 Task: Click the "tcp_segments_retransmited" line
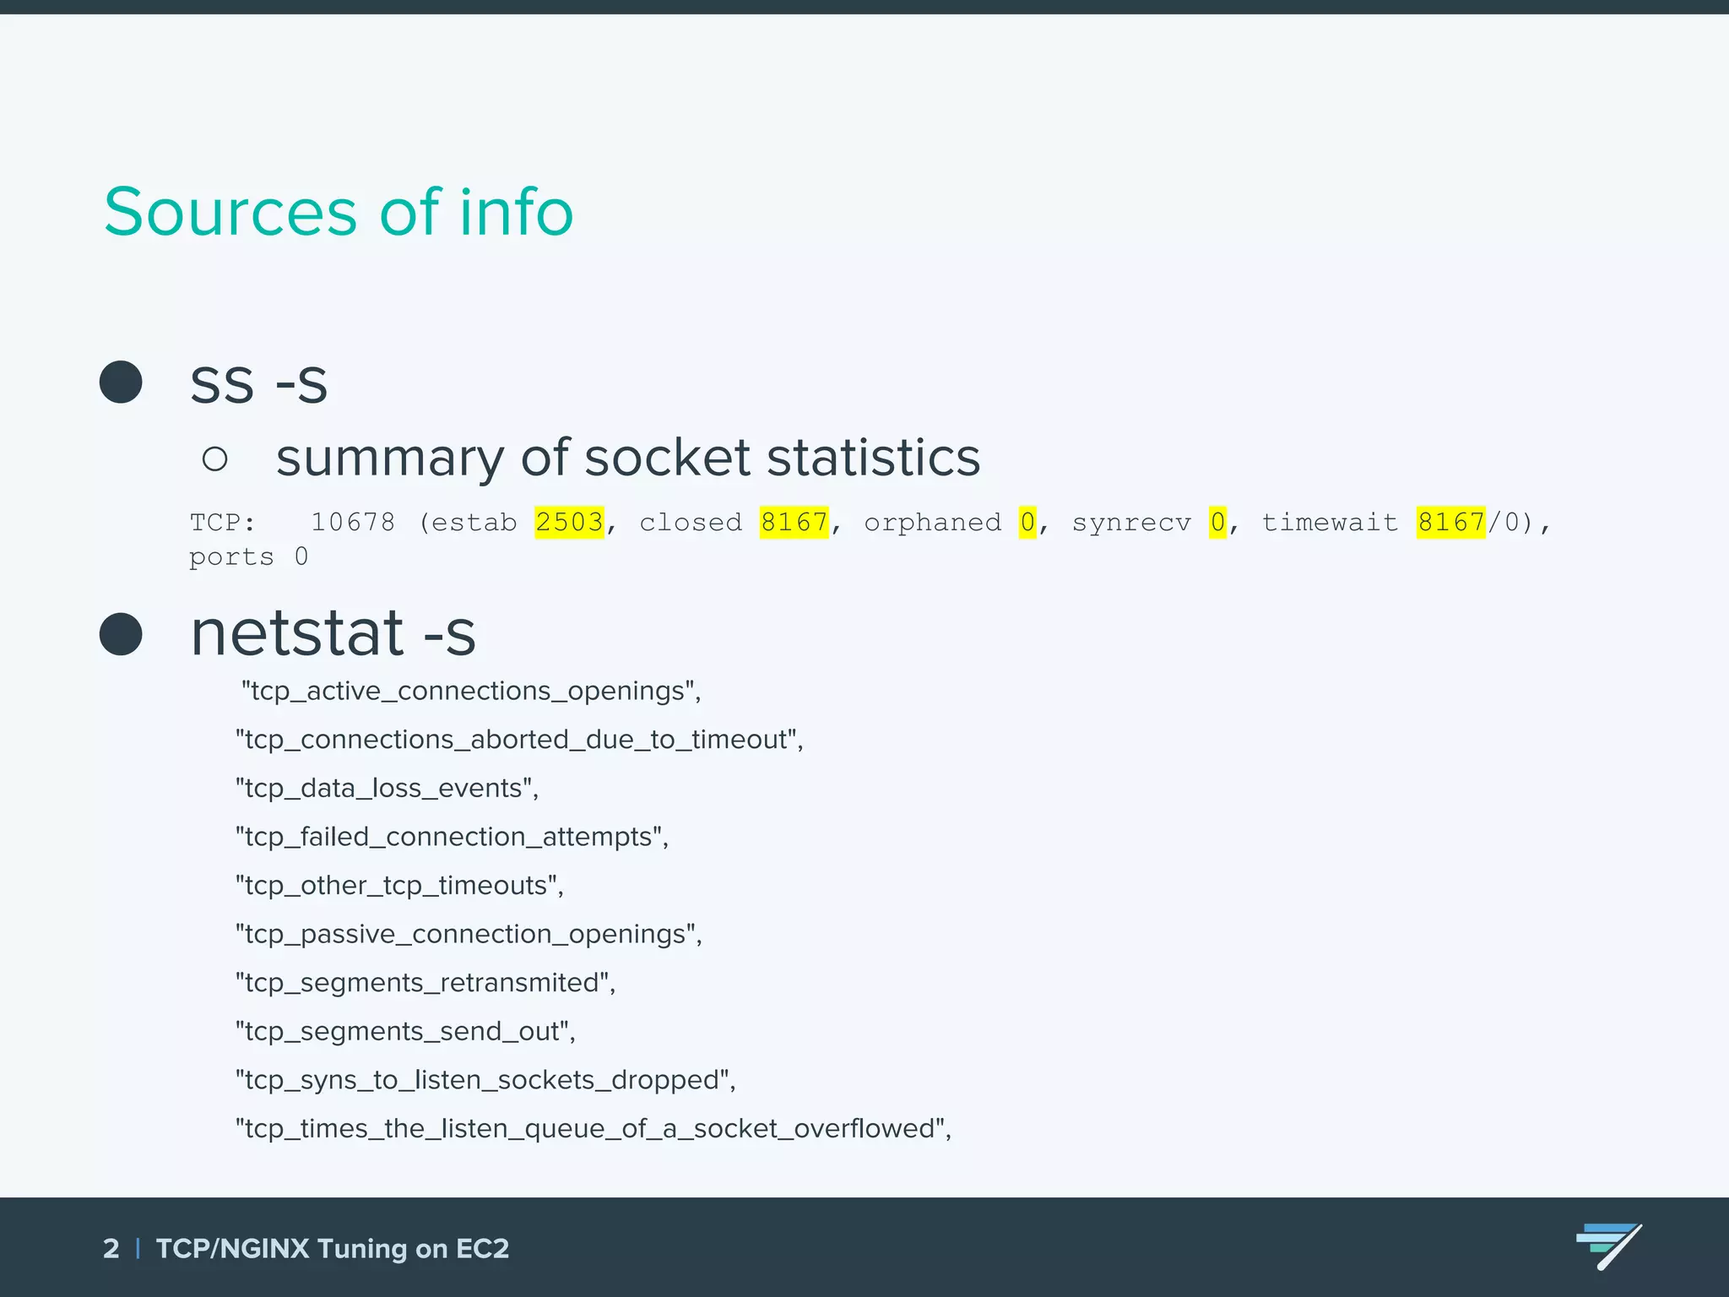point(425,983)
